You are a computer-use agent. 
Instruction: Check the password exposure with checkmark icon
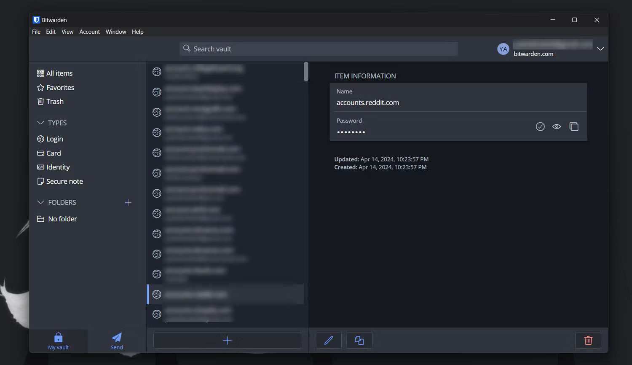point(540,126)
